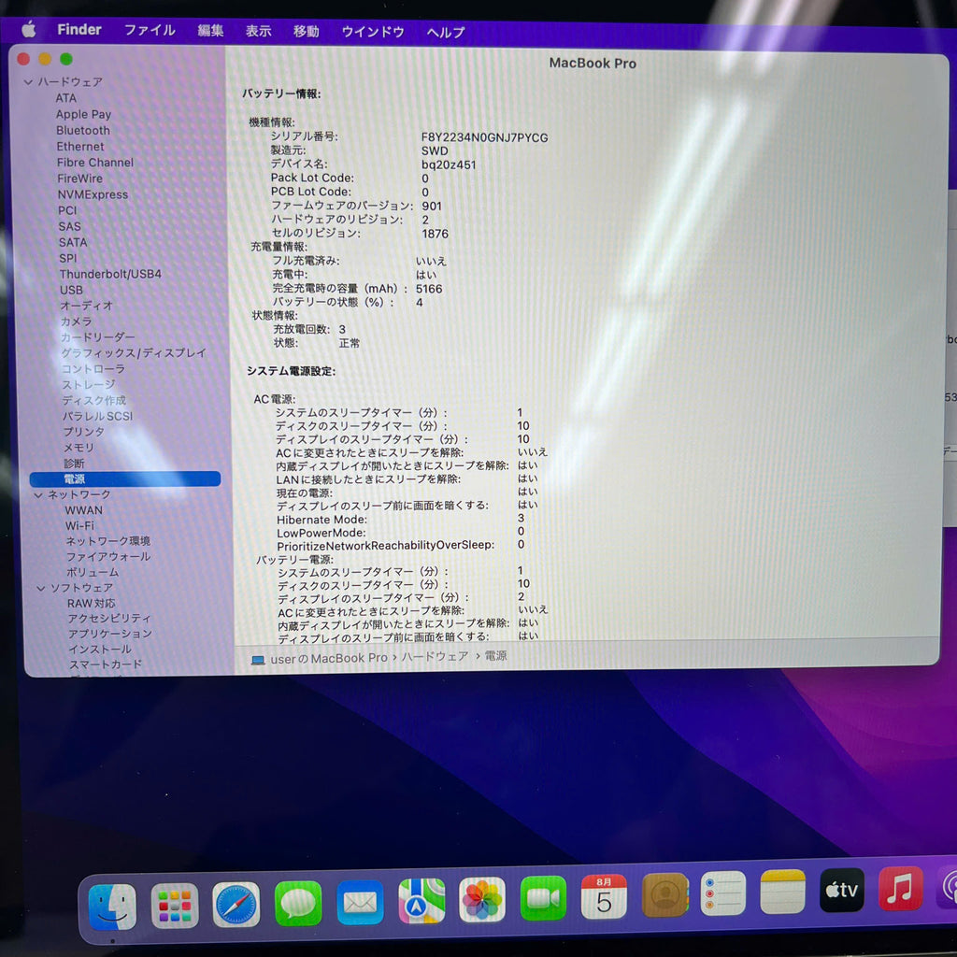Select FireWire in sidebar
957x957 pixels.
80,179
